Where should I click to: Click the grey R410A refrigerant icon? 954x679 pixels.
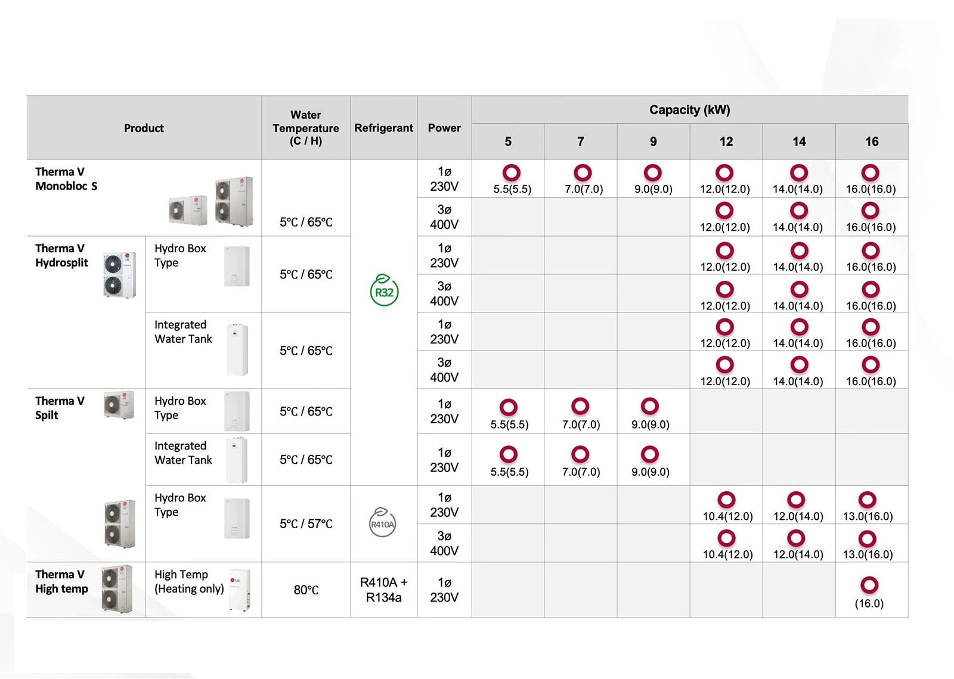pyautogui.click(x=383, y=523)
